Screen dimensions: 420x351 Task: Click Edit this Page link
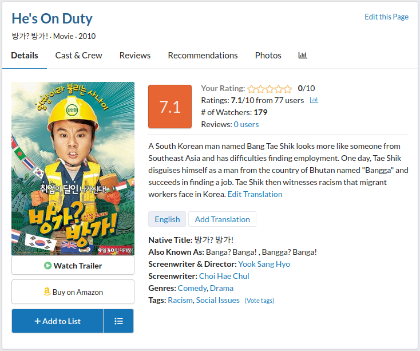tap(386, 17)
